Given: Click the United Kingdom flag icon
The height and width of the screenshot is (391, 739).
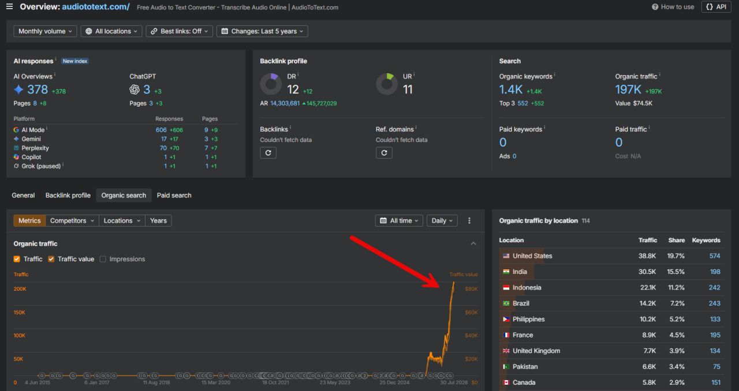Looking at the screenshot, I should click(x=506, y=351).
